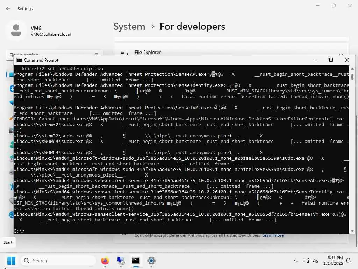
Task: Click the Command Prompt scrollbar thumb
Action: [352, 77]
